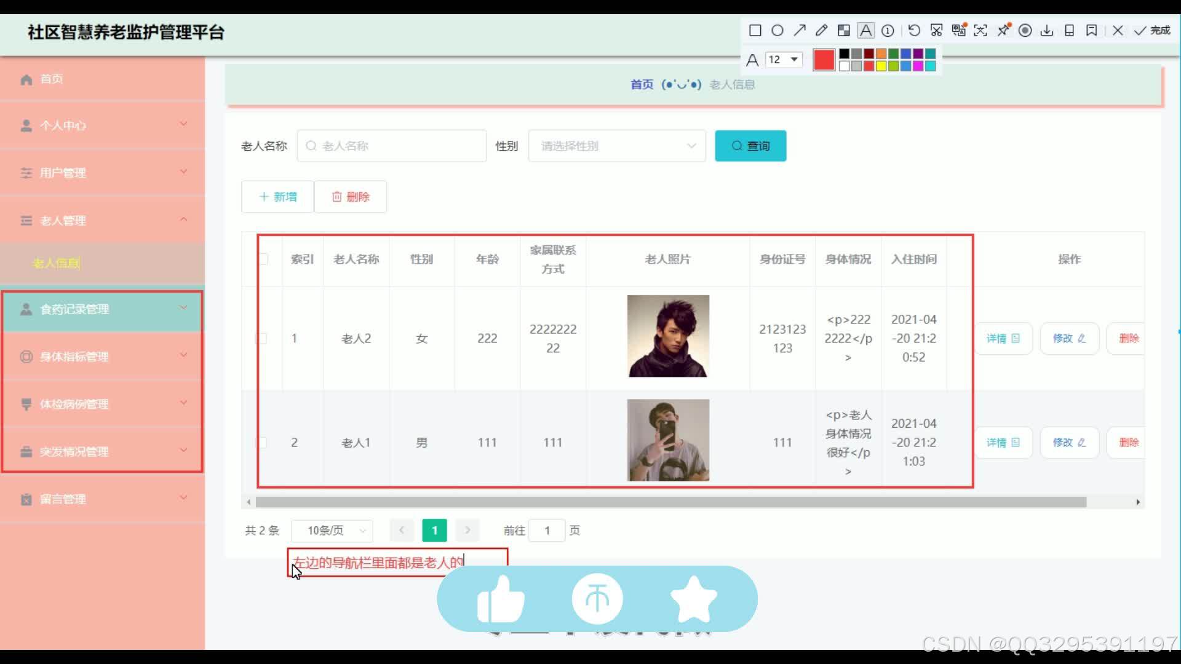Start screen recording from the toolbar
This screenshot has width=1181, height=664.
1025,30
